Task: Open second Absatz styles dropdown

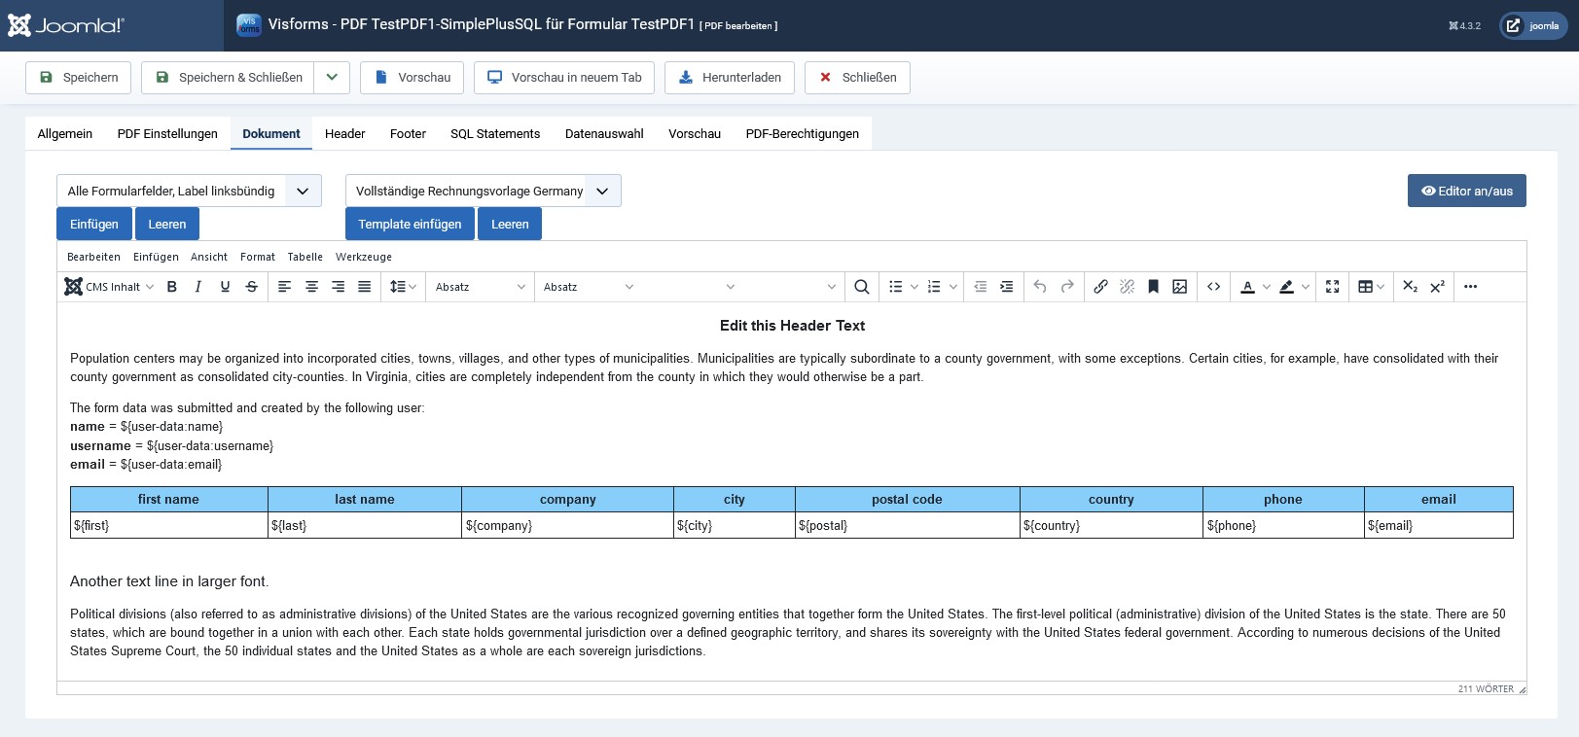Action: pos(589,287)
